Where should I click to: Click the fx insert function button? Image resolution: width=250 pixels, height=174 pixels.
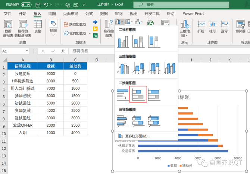click(x=63, y=51)
